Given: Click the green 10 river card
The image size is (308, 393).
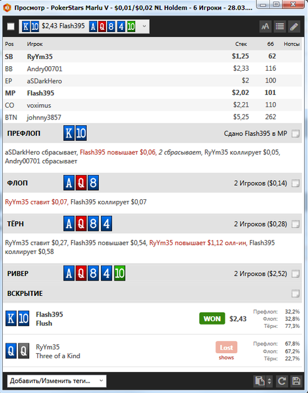Looking at the screenshot, I should (x=119, y=273).
